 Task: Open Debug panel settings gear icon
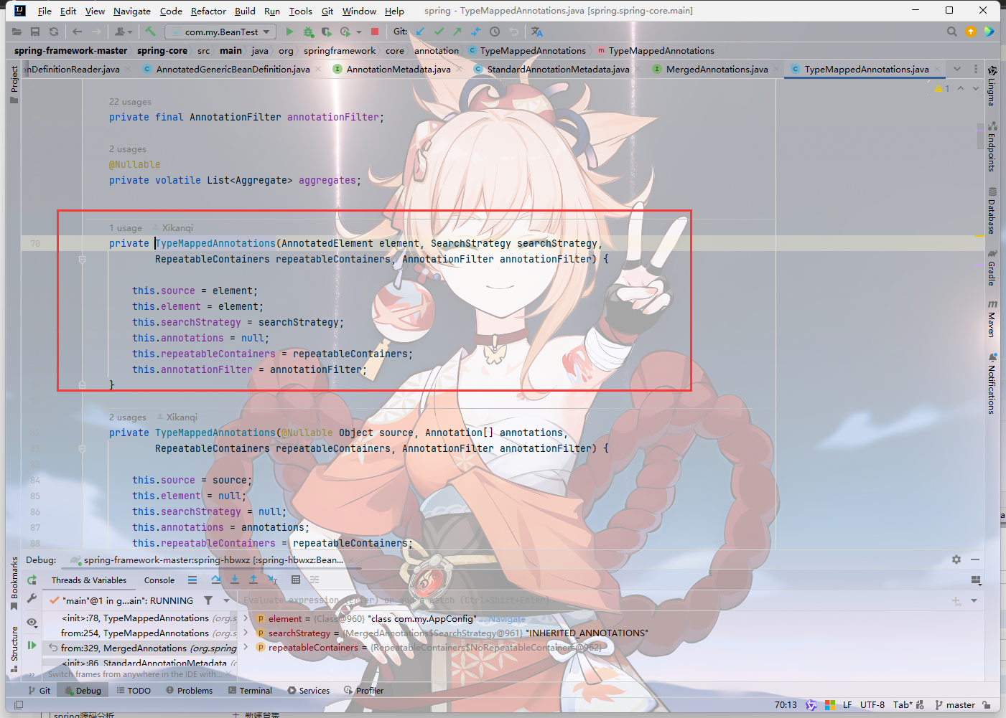pyautogui.click(x=956, y=559)
